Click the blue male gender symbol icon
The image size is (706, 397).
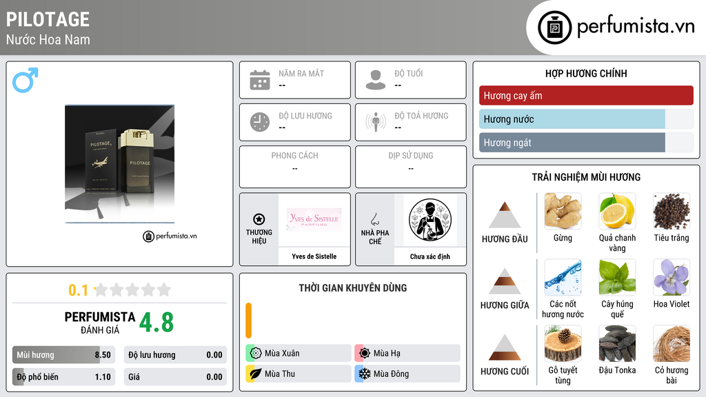pos(26,80)
